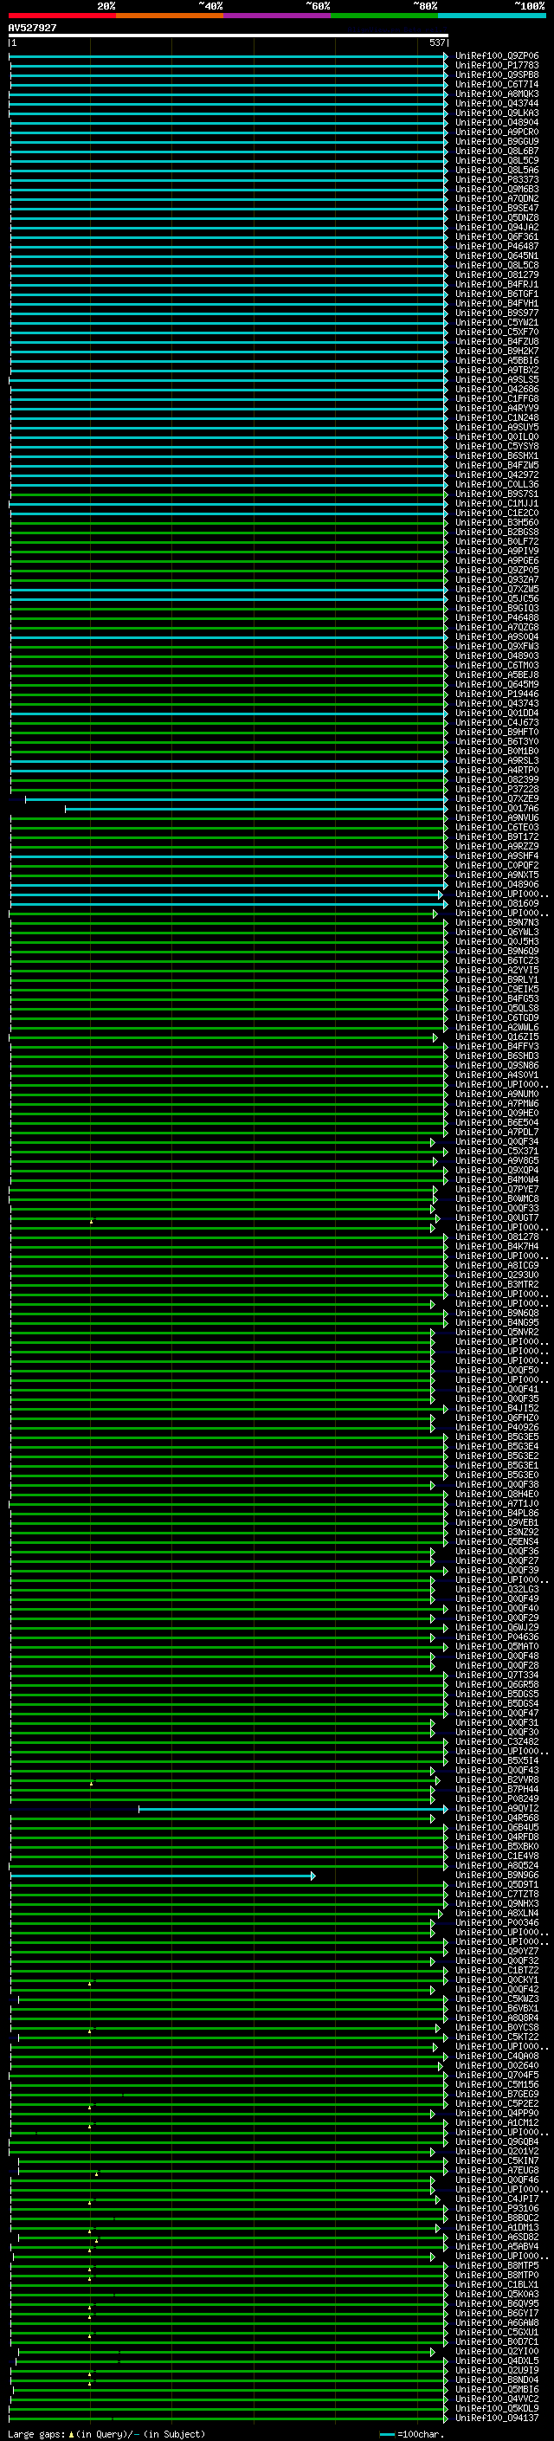Select the UniRef100_P46488 label

coord(497,618)
